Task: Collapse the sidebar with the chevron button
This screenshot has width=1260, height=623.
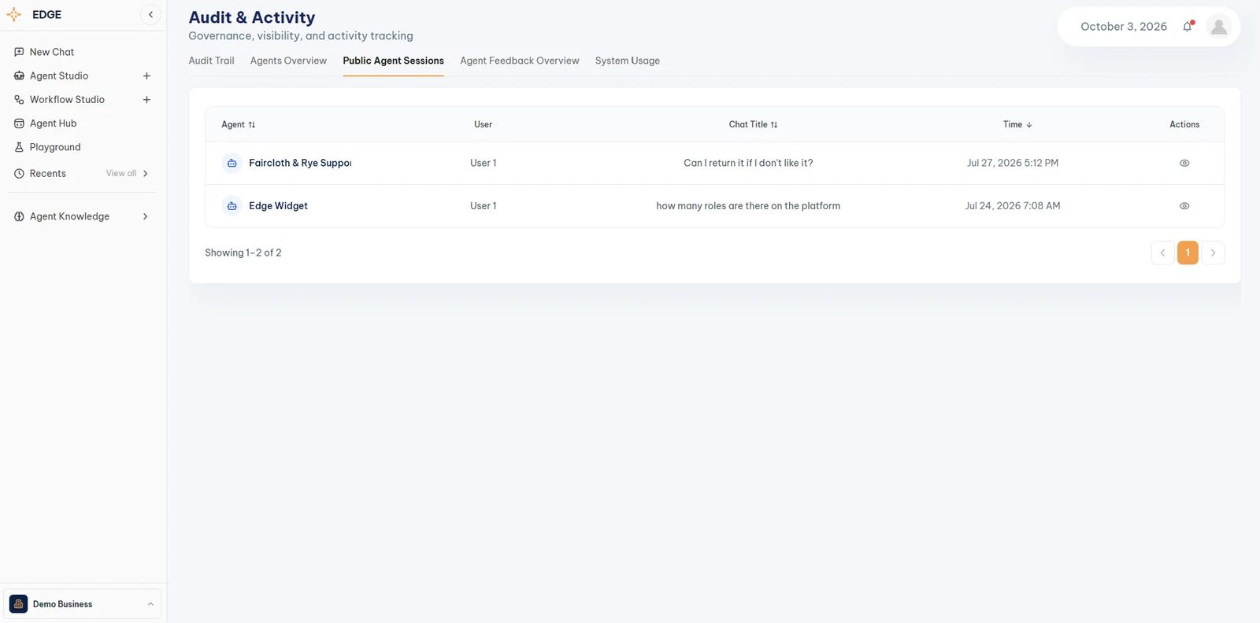Action: click(150, 15)
